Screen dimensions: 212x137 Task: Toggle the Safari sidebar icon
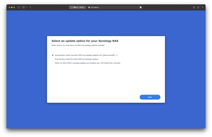click(24, 7)
